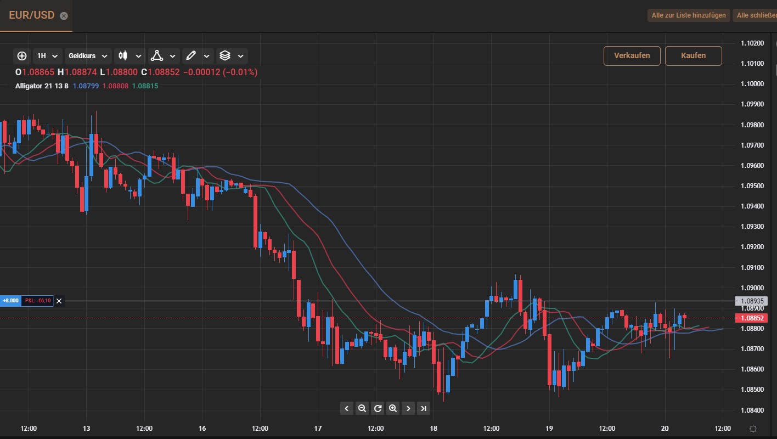The image size is (777, 439).
Task: Open the 1H timeframe dropdown
Action: pos(47,56)
